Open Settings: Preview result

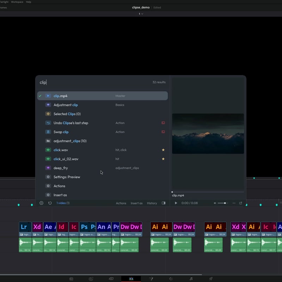pyautogui.click(x=102, y=177)
